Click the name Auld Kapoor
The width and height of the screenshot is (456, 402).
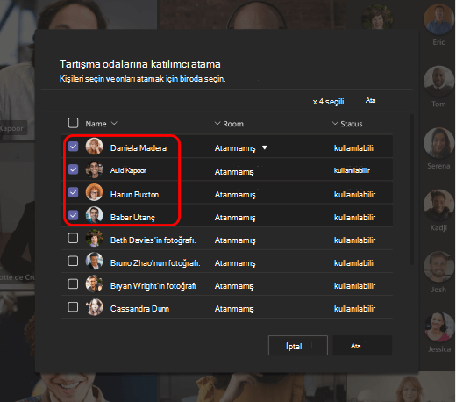click(128, 170)
